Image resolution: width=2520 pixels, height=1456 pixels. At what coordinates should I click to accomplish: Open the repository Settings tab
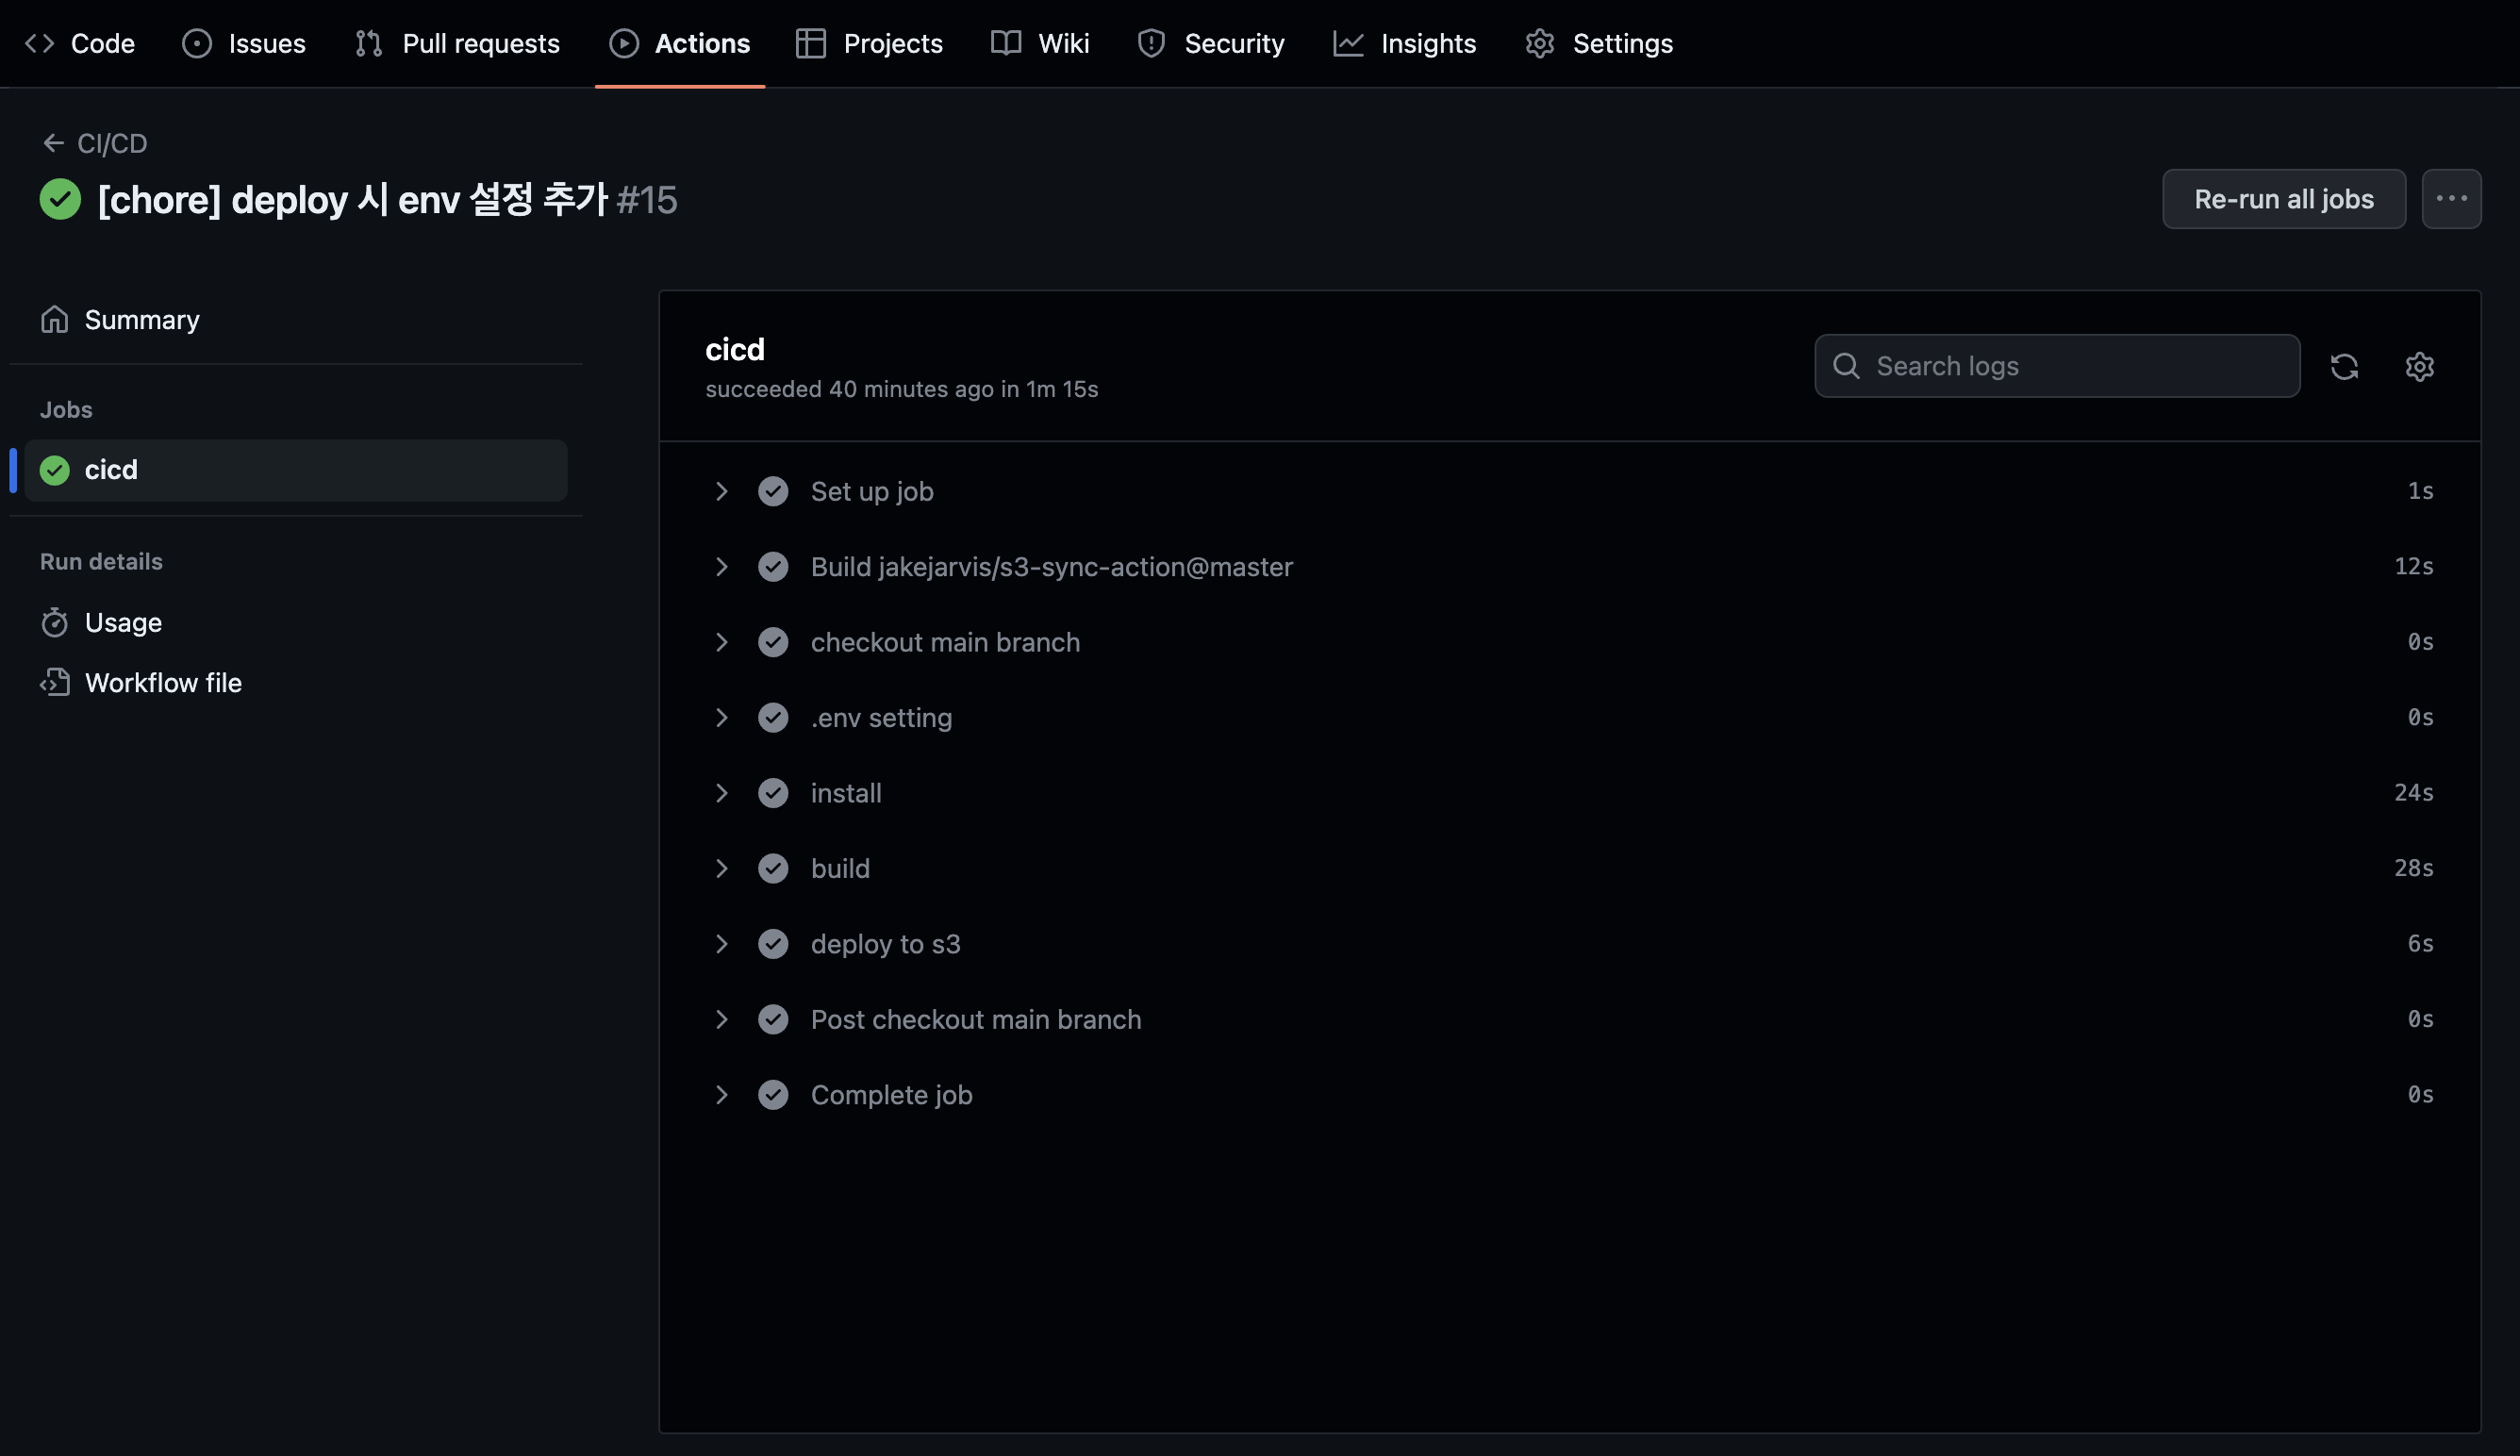click(1599, 43)
